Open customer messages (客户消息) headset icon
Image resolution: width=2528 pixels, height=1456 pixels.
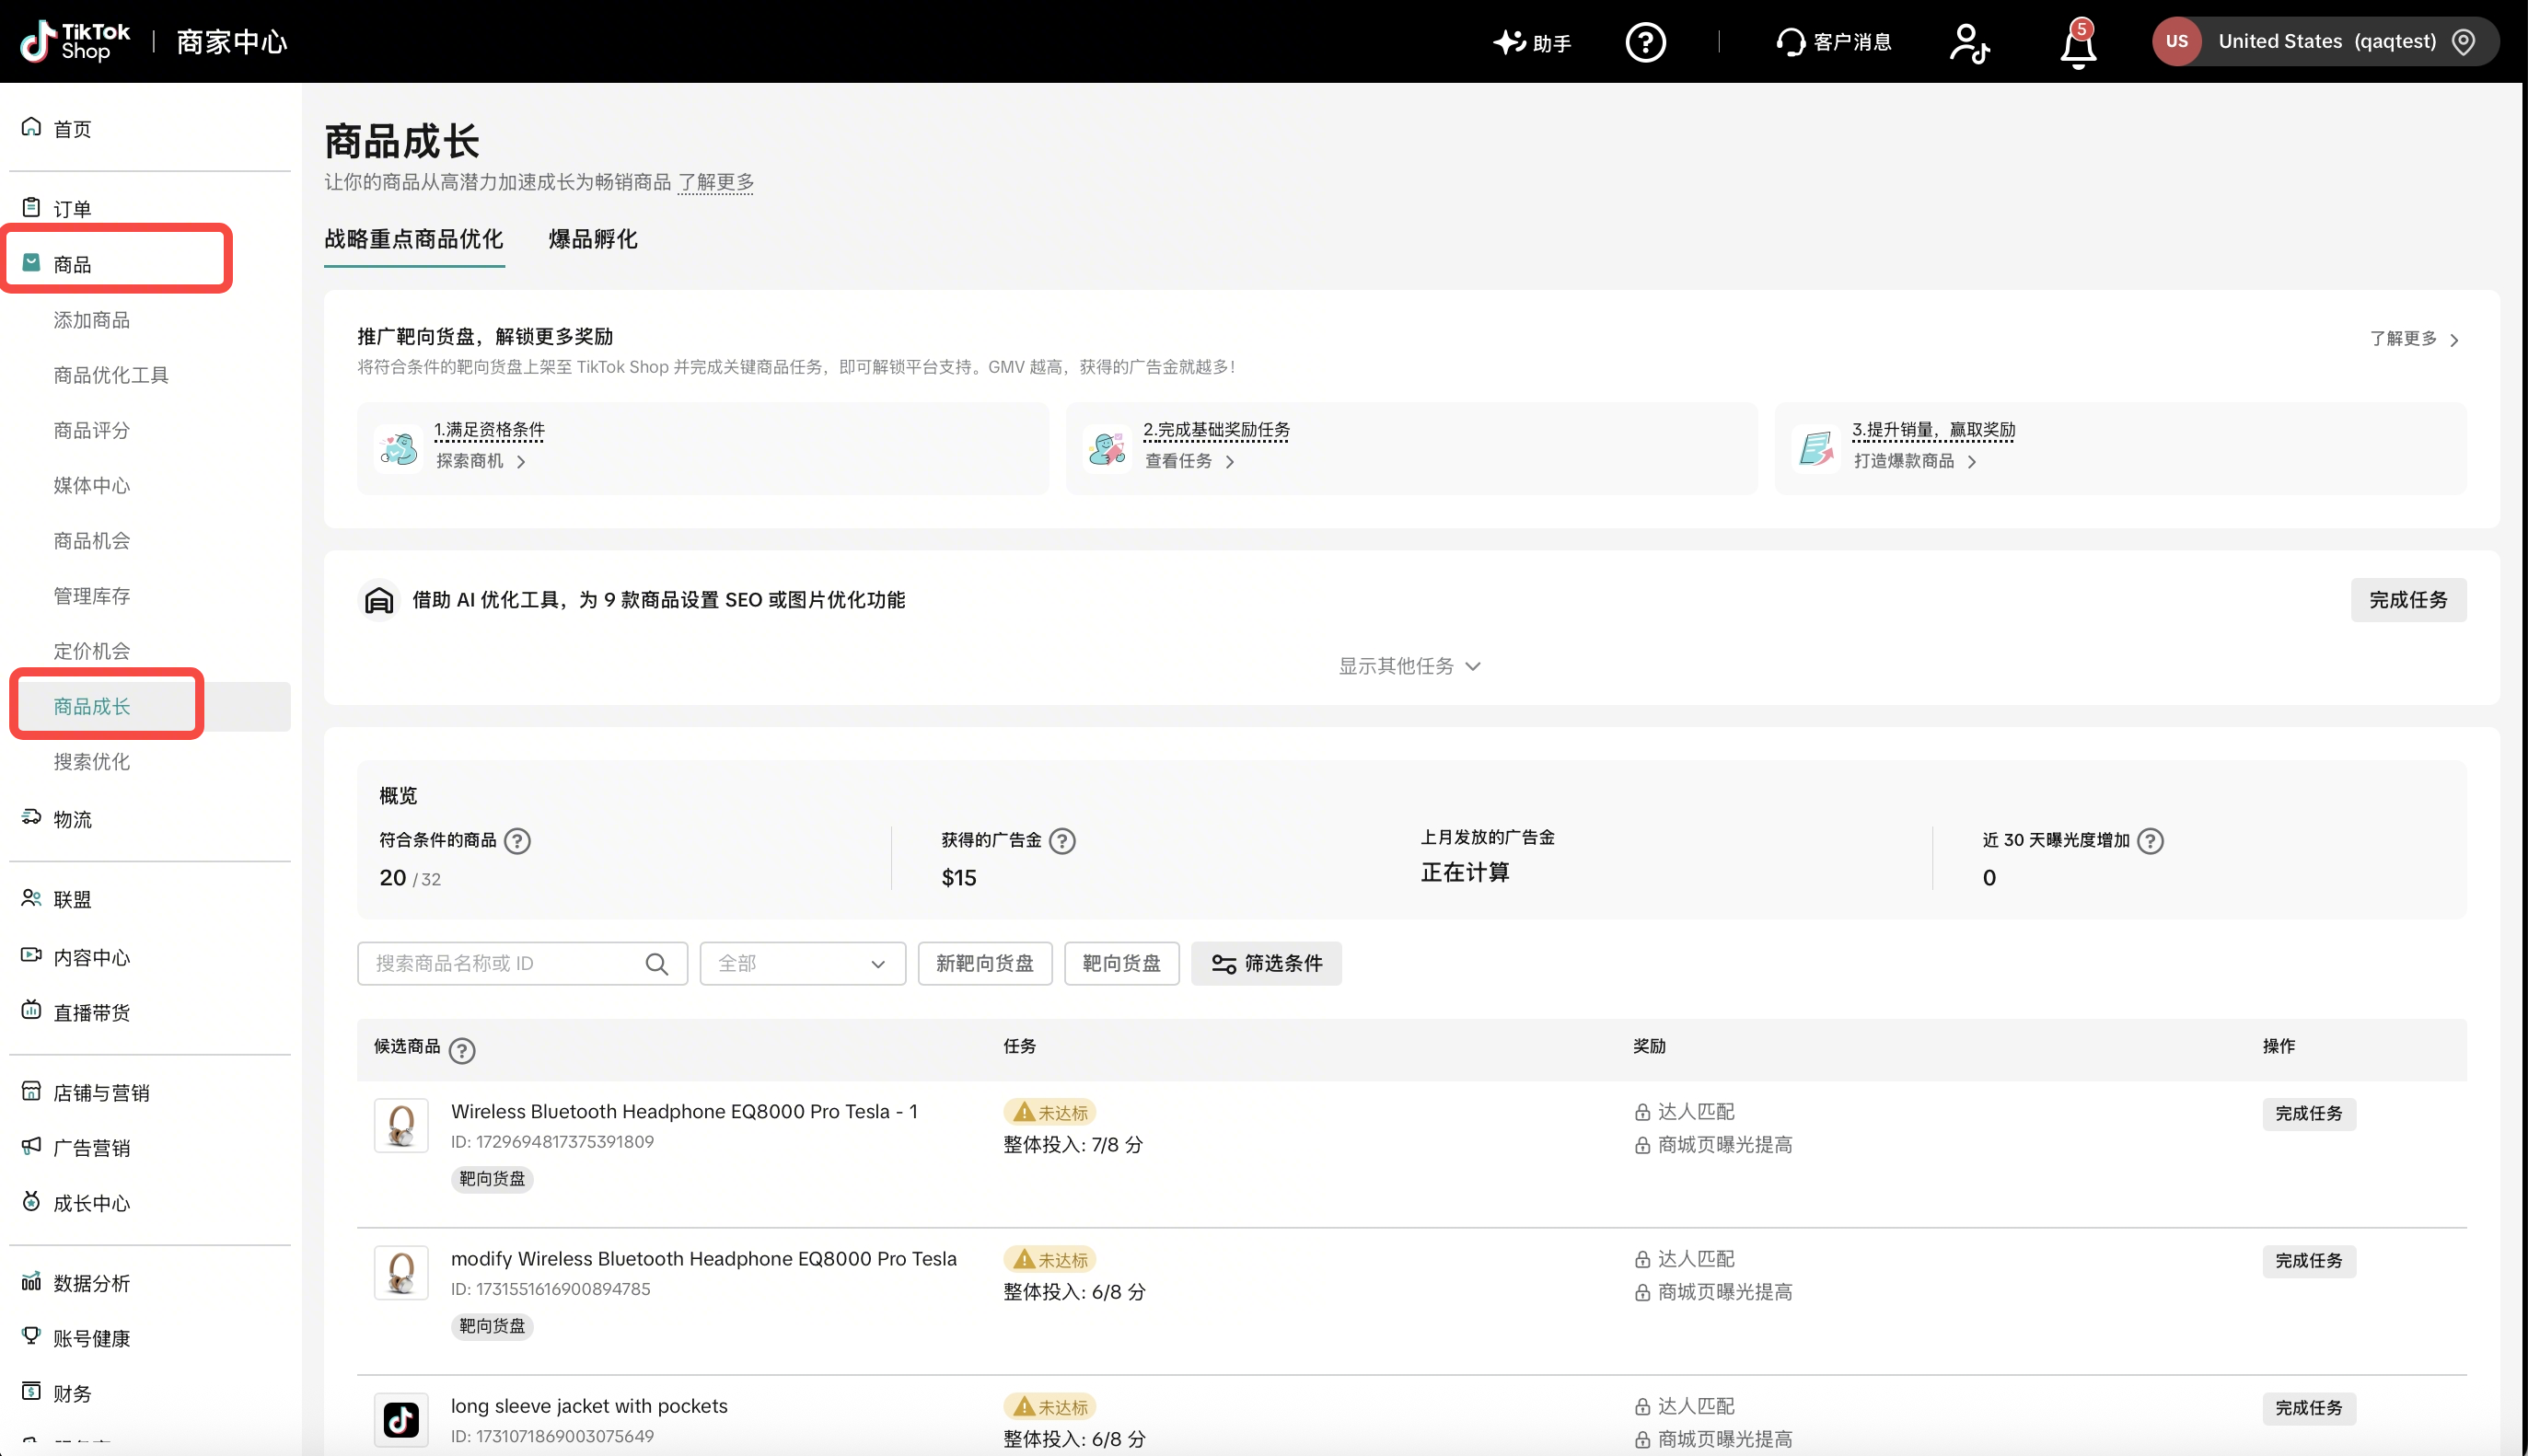click(x=1790, y=42)
